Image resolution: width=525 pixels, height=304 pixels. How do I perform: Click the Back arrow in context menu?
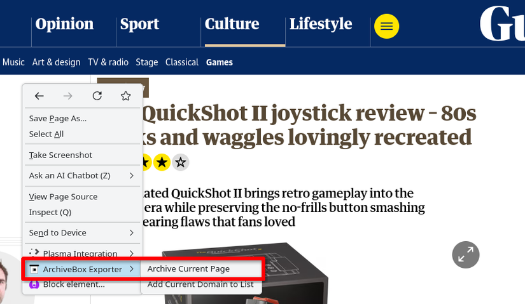tap(39, 96)
